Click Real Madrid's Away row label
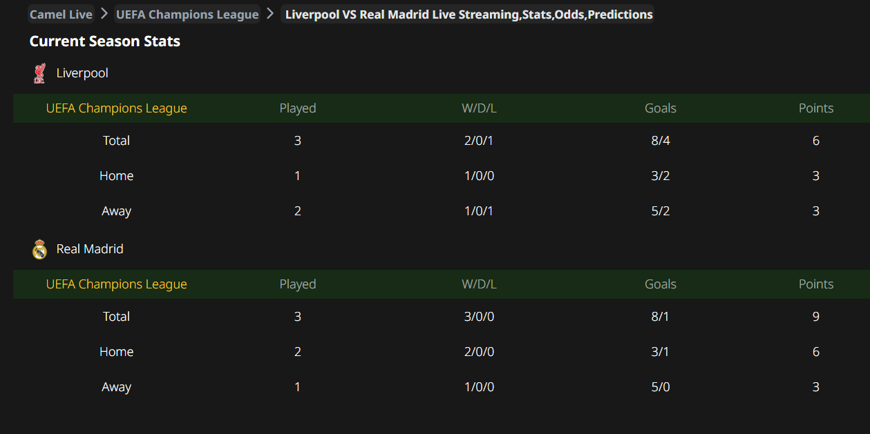870x434 pixels. (x=116, y=387)
